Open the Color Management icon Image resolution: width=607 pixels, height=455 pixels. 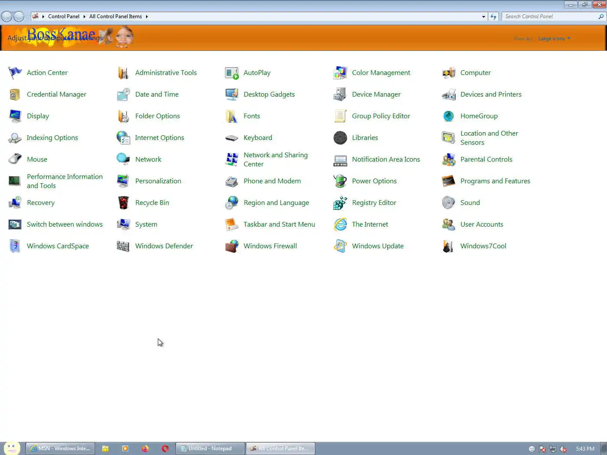click(340, 73)
